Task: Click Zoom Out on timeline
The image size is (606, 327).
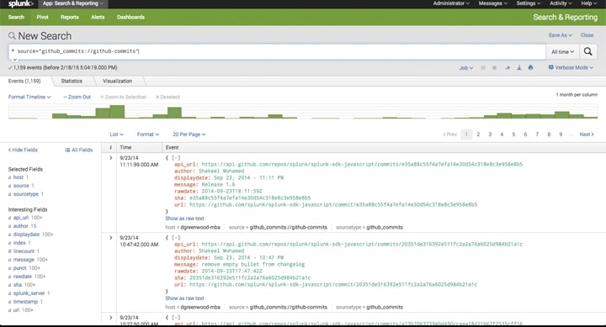Action: pyautogui.click(x=77, y=97)
